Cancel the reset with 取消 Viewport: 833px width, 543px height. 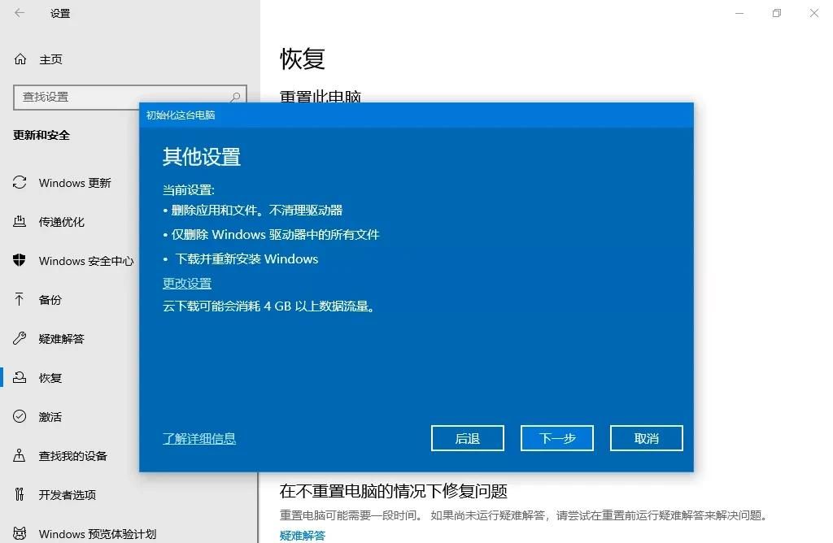[646, 438]
